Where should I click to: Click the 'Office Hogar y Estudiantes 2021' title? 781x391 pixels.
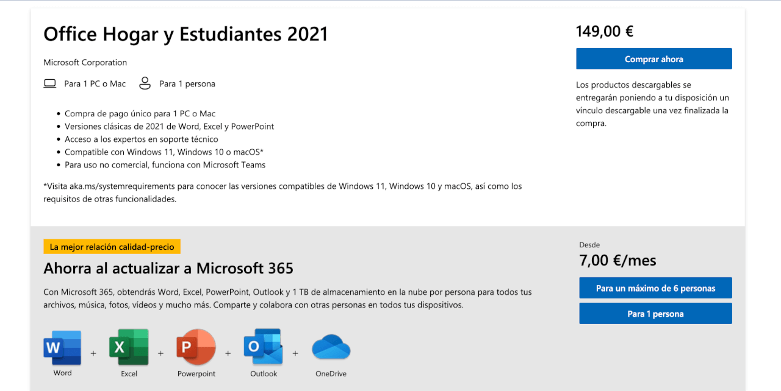(185, 34)
